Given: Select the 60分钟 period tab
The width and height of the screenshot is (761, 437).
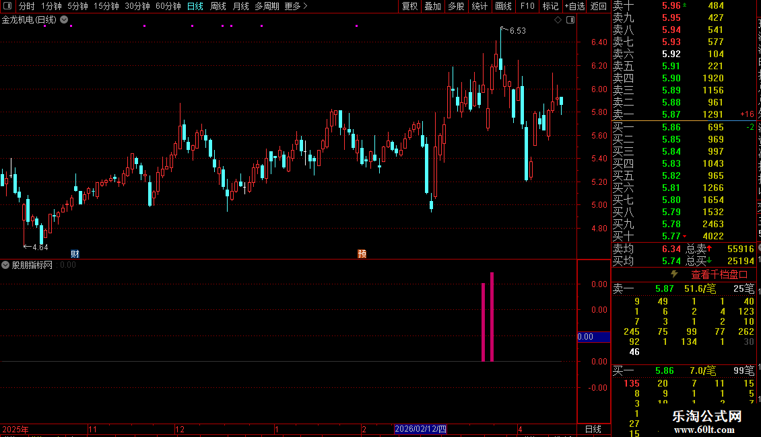Looking at the screenshot, I should pyautogui.click(x=168, y=6).
